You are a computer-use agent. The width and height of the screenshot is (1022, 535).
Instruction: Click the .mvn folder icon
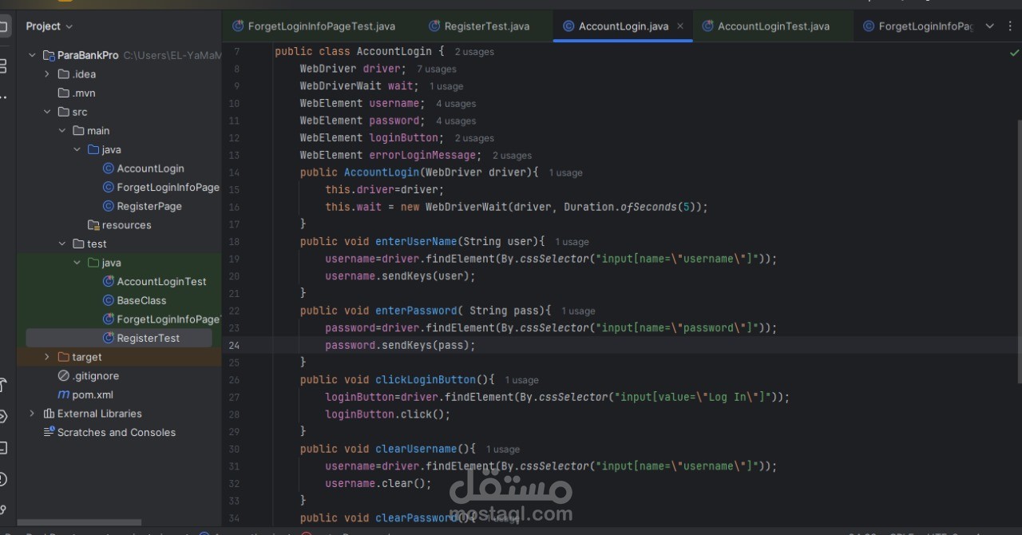click(64, 93)
